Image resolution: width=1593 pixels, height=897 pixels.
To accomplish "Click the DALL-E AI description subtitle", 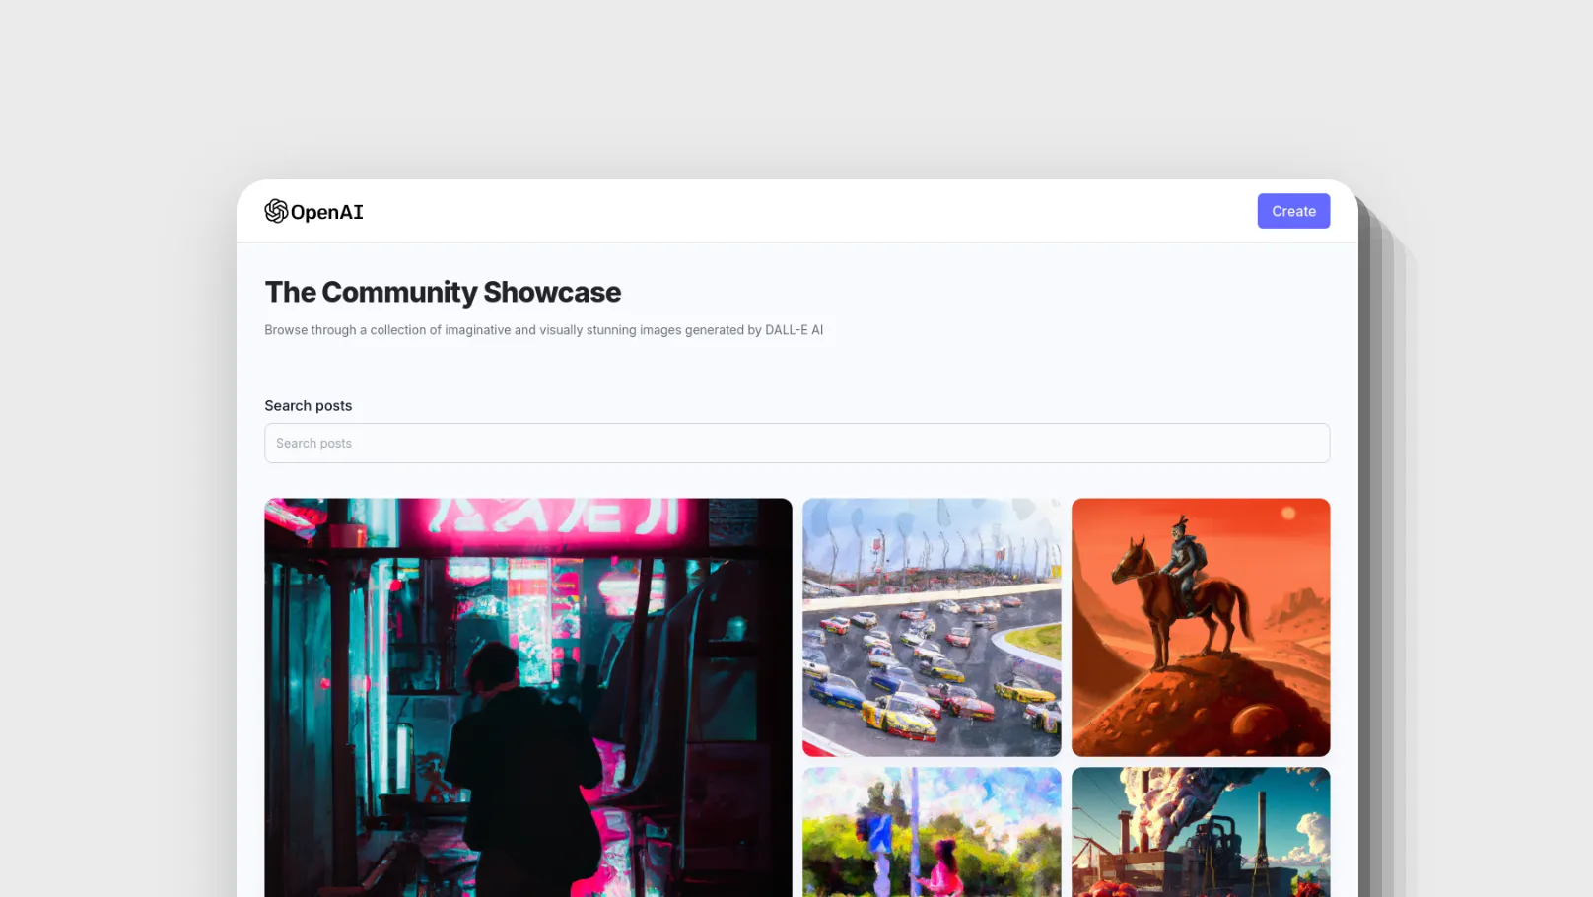I will pos(543,330).
